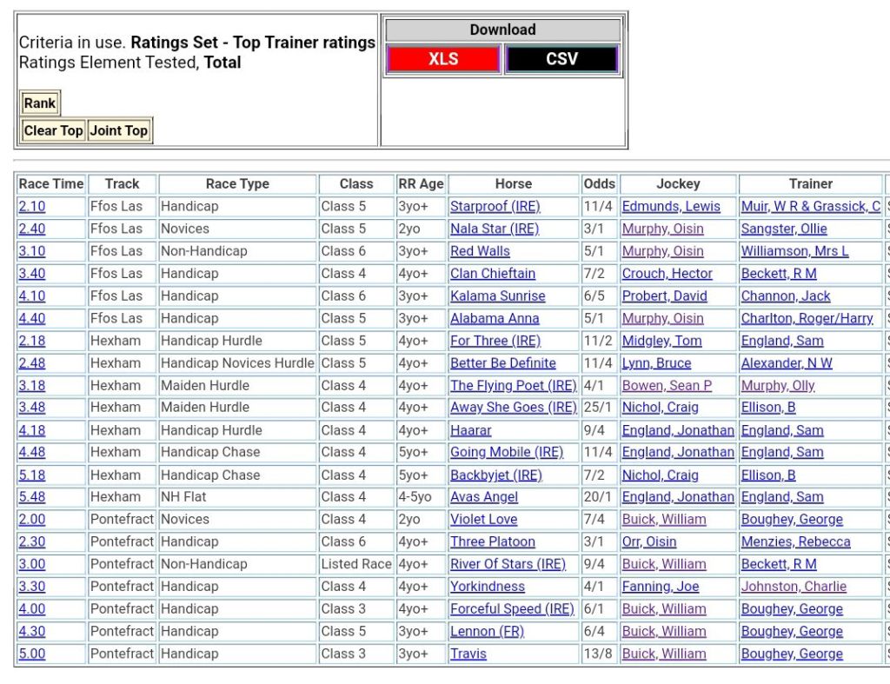Click the Horse column header
The image size is (890, 684).
[x=513, y=184]
